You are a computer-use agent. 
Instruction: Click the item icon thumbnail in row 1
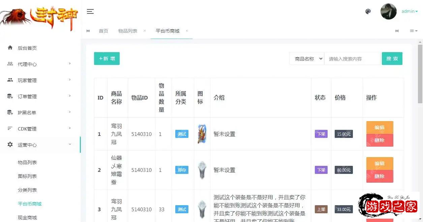point(202,134)
